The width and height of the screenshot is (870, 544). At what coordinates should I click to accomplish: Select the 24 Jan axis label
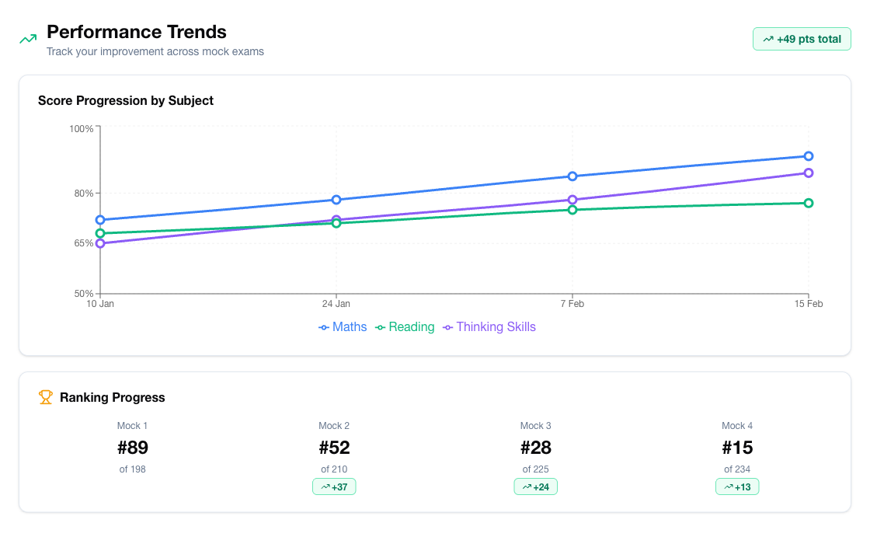[x=337, y=304]
